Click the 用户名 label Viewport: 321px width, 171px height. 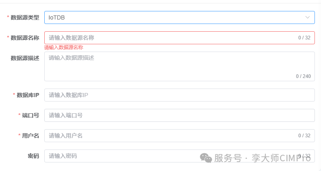click(30, 136)
